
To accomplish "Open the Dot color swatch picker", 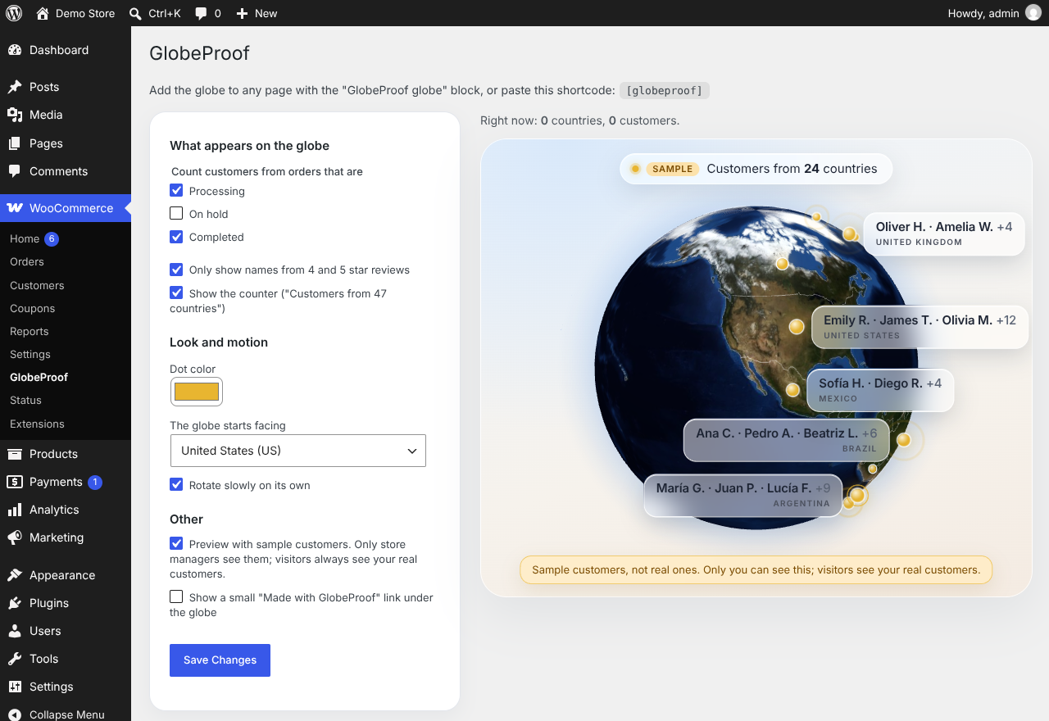I will click(197, 392).
